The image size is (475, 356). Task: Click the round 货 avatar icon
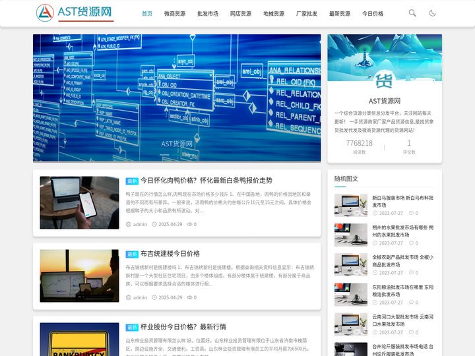point(385,81)
